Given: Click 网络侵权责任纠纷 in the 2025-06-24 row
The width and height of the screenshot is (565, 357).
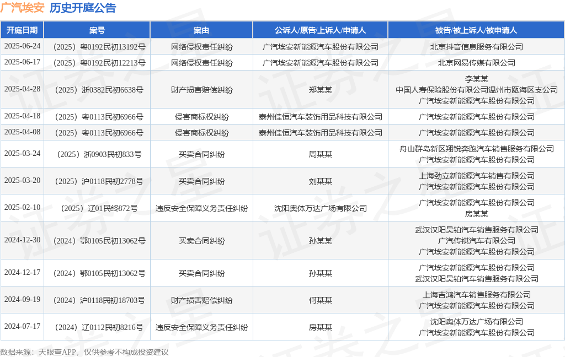Looking at the screenshot, I should [x=202, y=47].
